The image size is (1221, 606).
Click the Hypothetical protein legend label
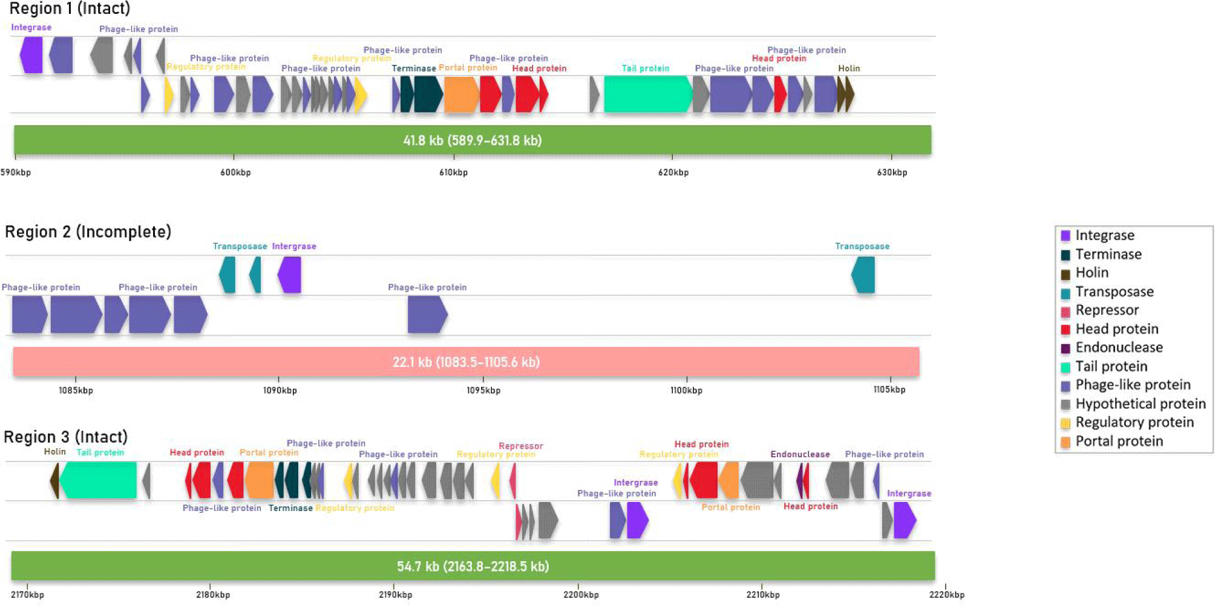pos(1140,404)
